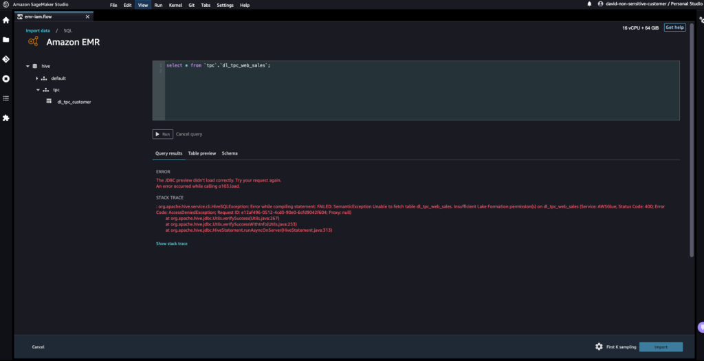This screenshot has width=704, height=361.
Task: Open the Home icon in left sidebar
Action: click(x=5, y=20)
